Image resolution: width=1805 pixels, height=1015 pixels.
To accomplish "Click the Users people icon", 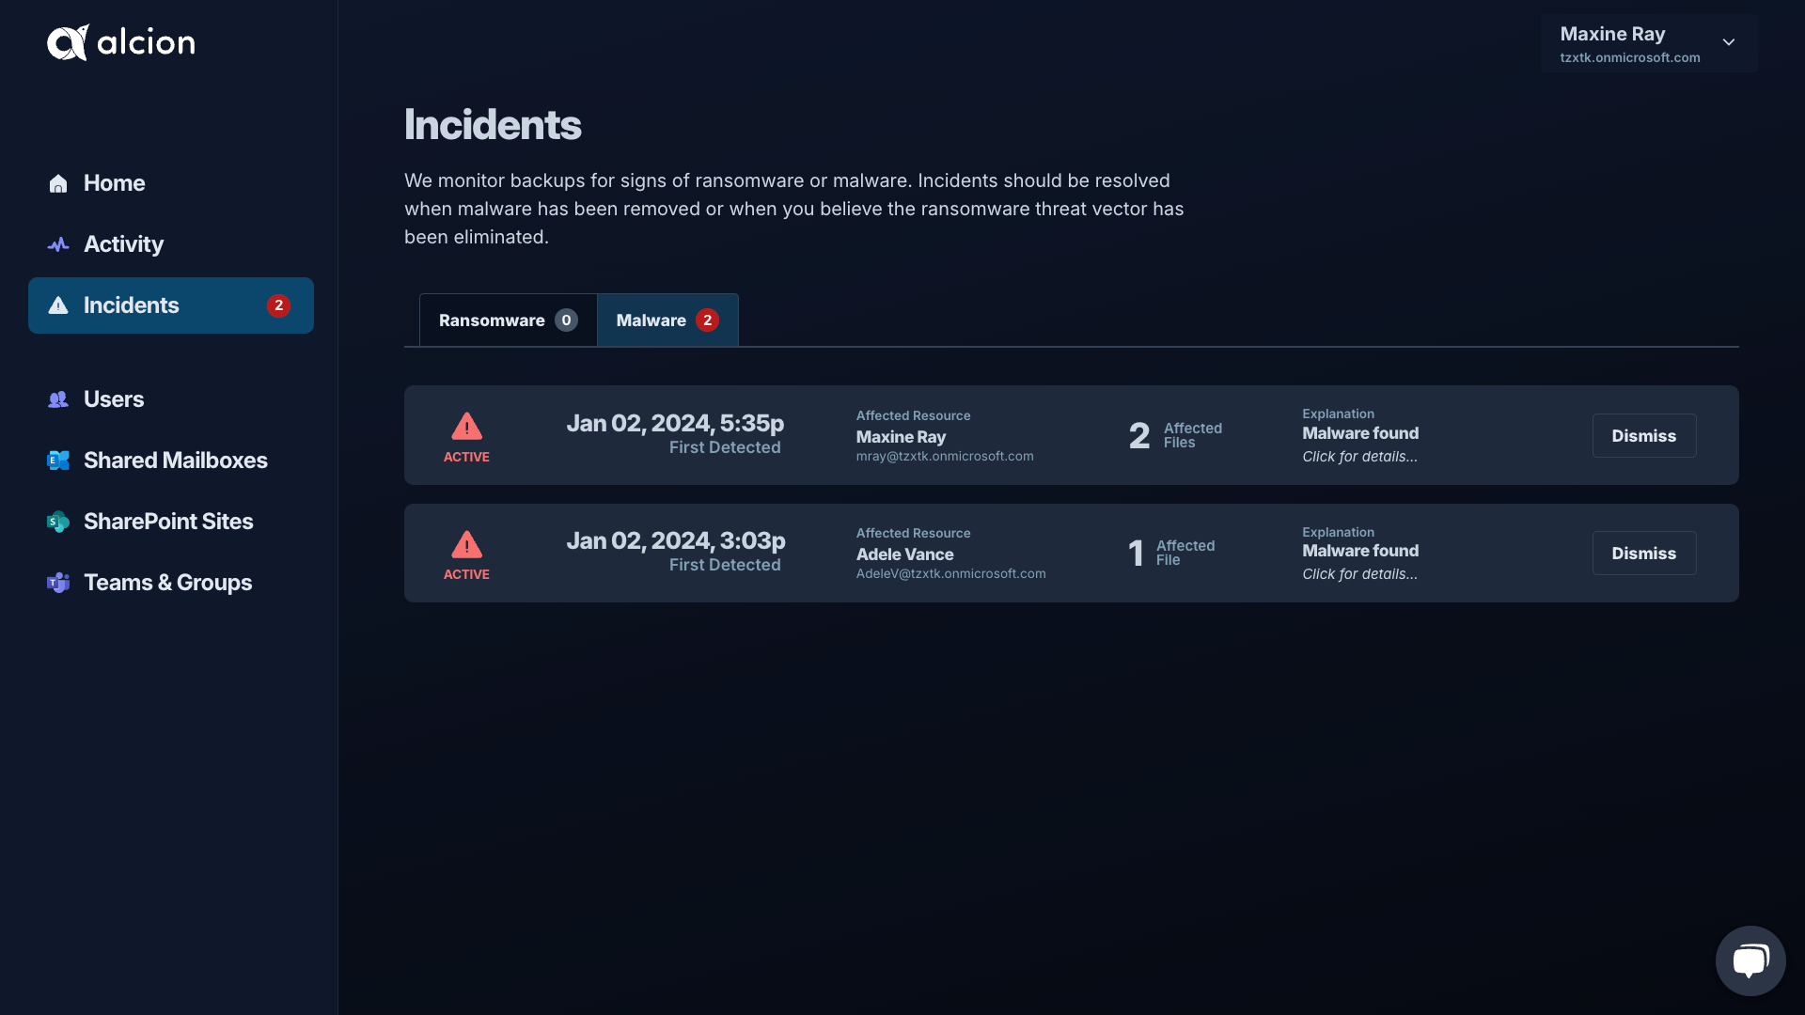I will point(58,399).
